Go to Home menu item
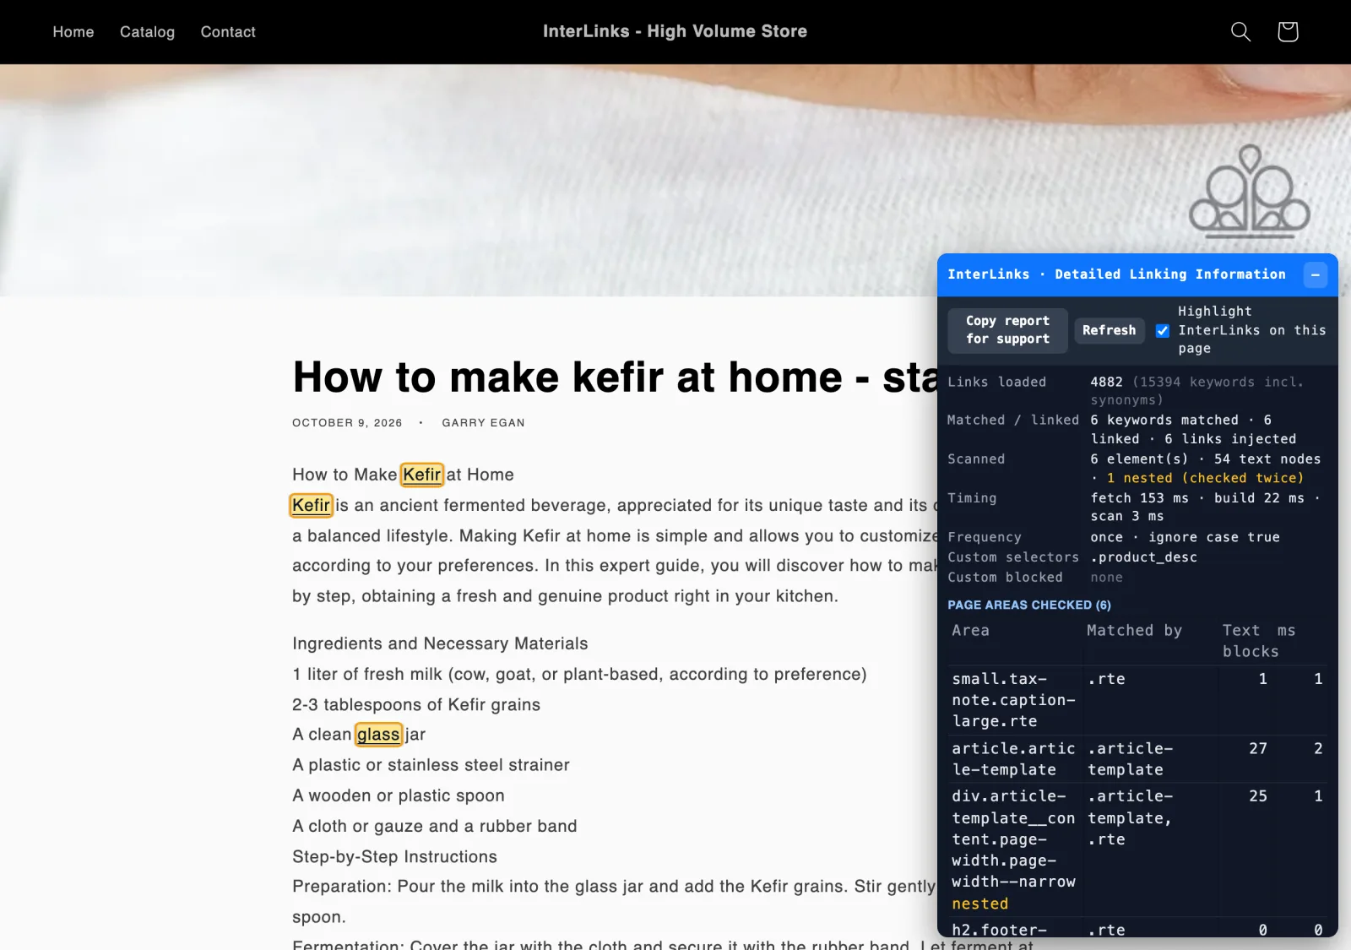The height and width of the screenshot is (950, 1351). (73, 32)
